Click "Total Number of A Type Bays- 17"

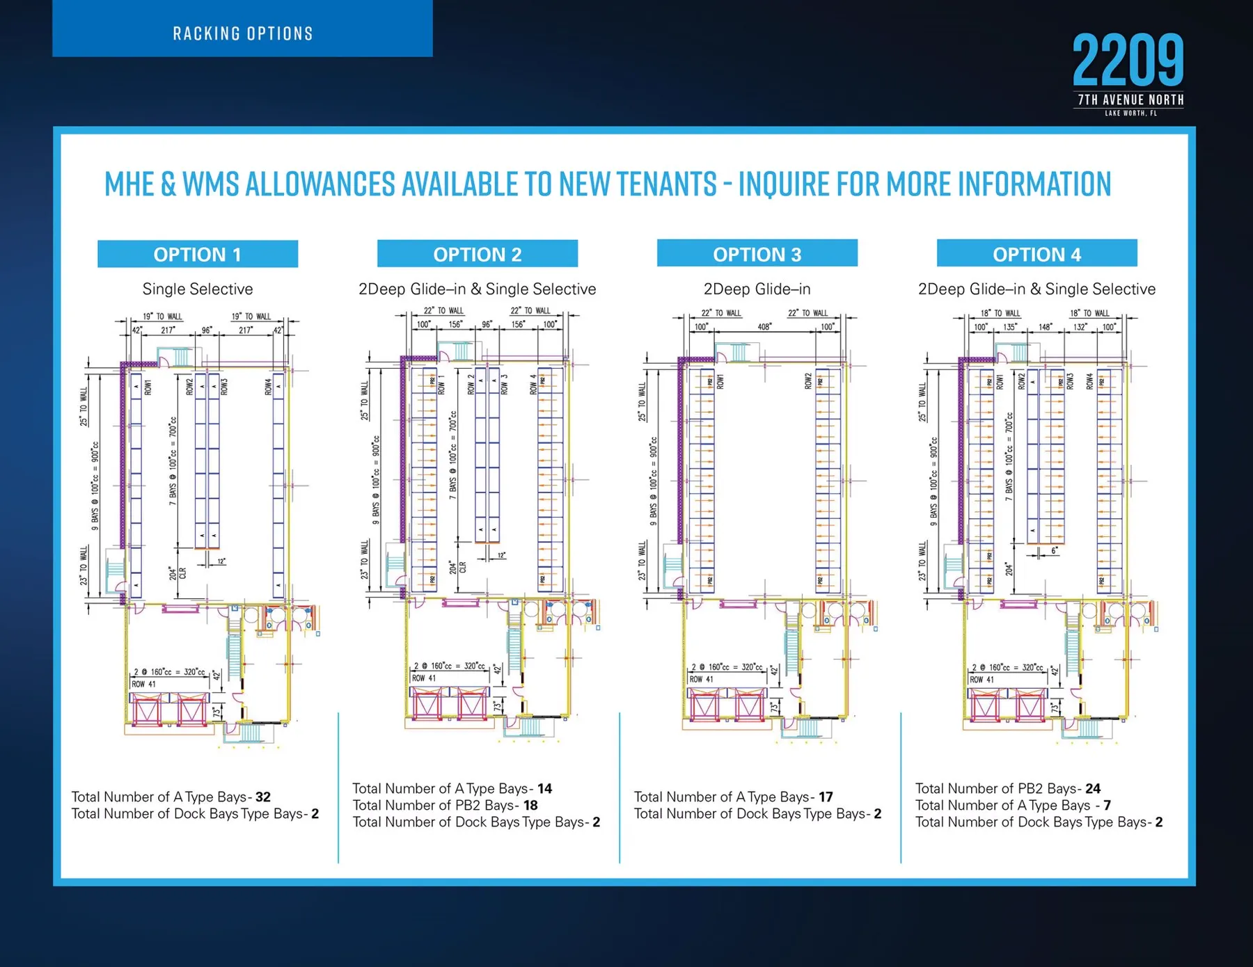point(734,797)
